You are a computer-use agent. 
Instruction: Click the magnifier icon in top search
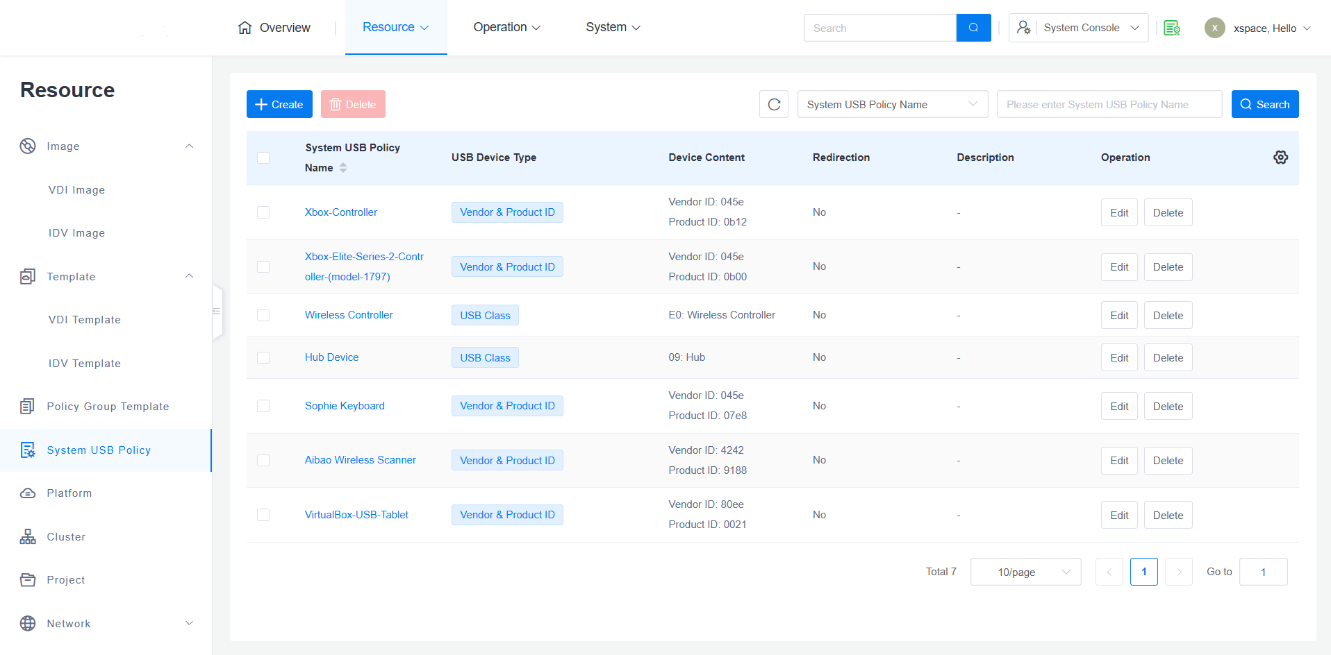coord(973,28)
